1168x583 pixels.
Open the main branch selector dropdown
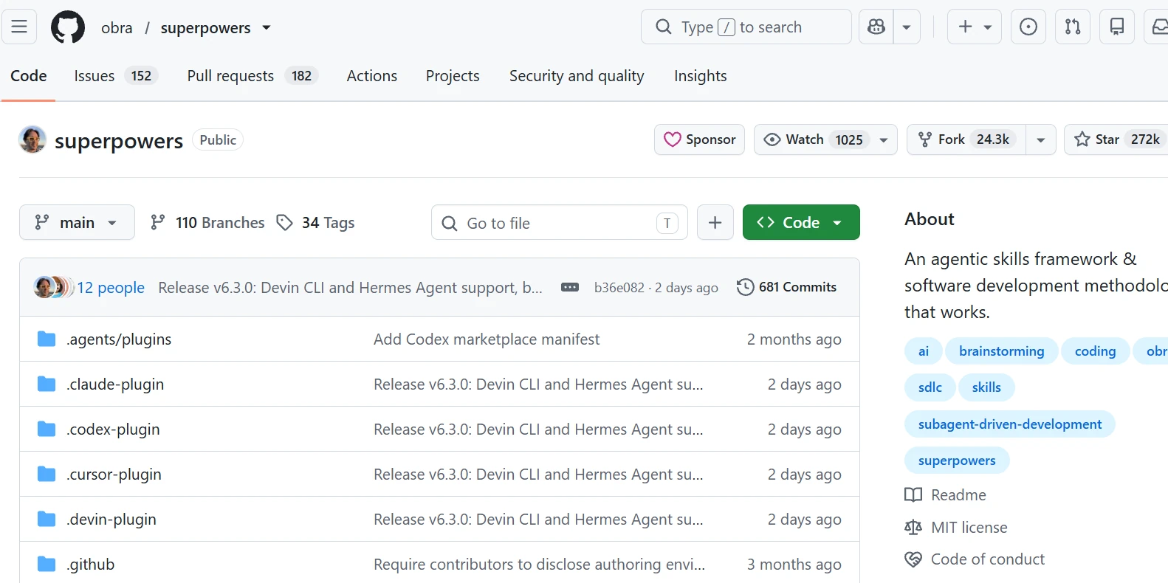tap(77, 222)
